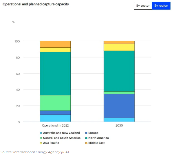Switch to the By sector tab
The width and height of the screenshot is (174, 155).
143,6
